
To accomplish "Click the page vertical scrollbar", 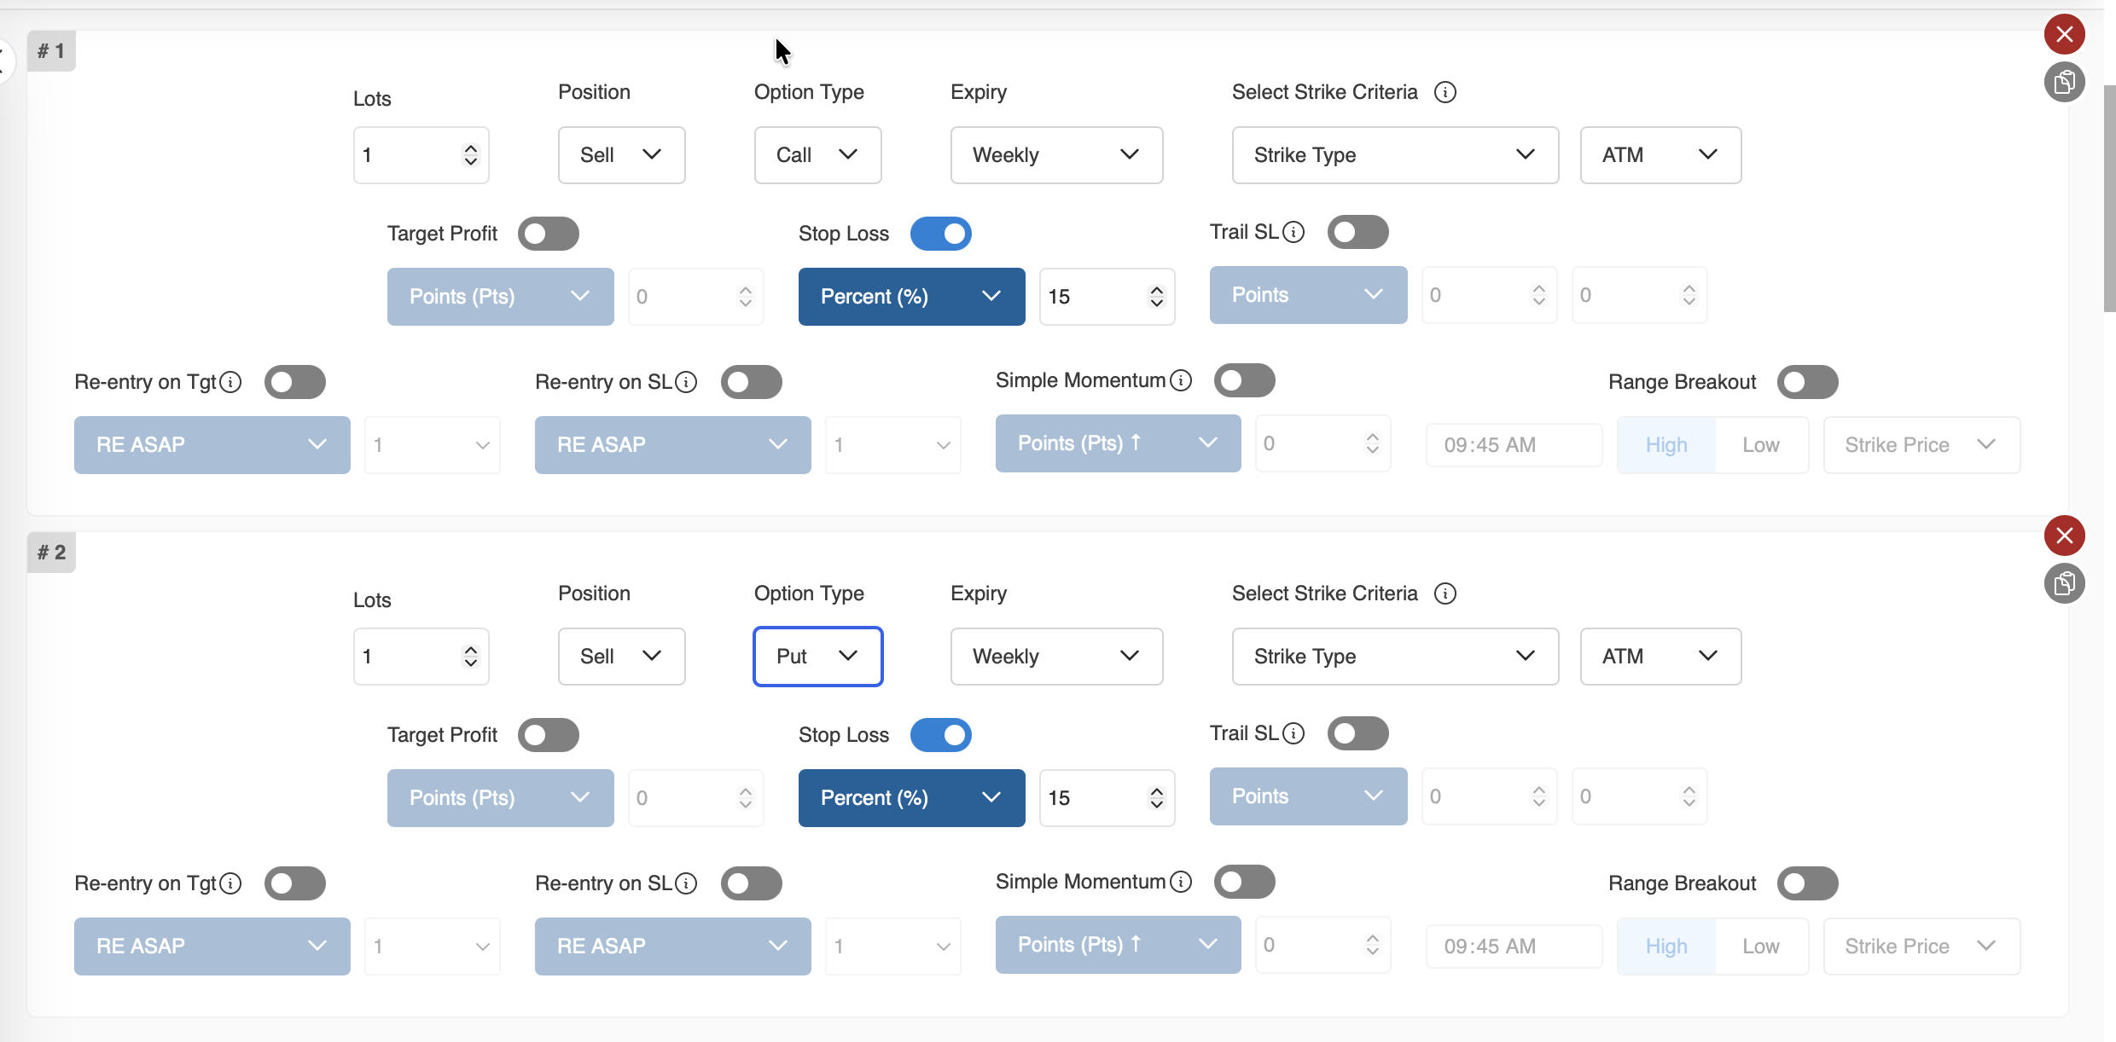I will coord(2109,198).
